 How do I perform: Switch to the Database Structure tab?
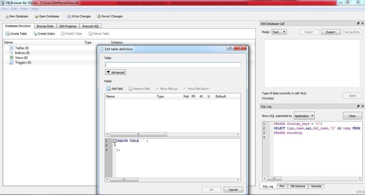pyautogui.click(x=18, y=26)
